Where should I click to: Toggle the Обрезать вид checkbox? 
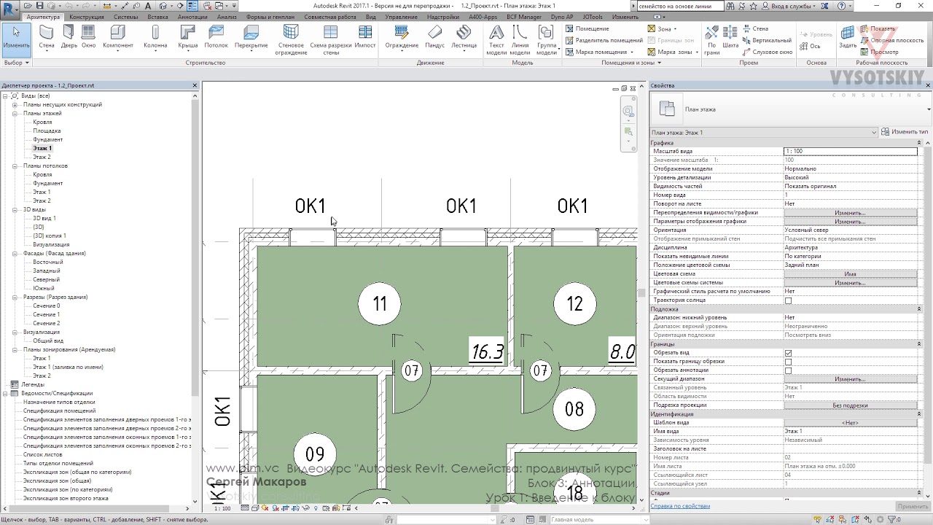(788, 353)
